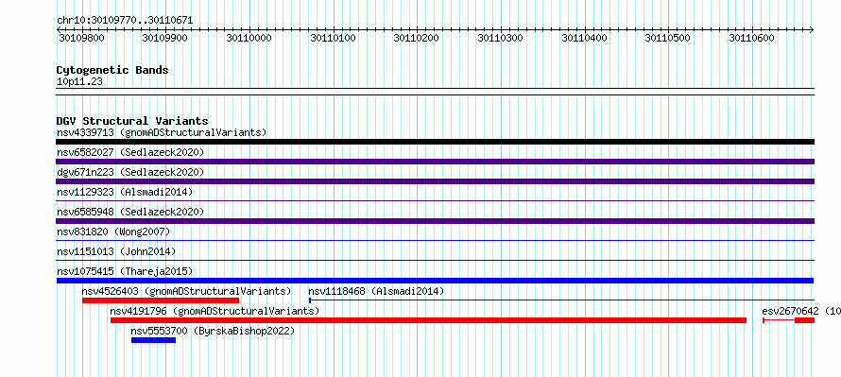The image size is (841, 377).
Task: Click the chr10:30109770..30110671 region label
Action: coord(125,21)
